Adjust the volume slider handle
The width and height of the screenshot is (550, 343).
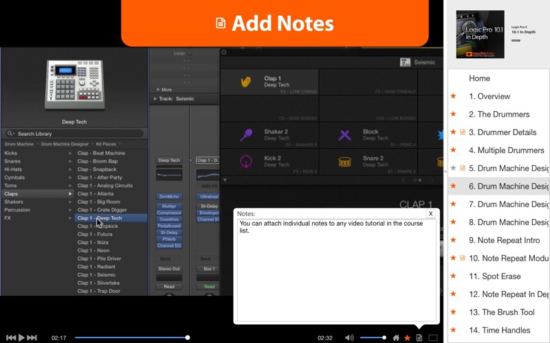click(384, 338)
